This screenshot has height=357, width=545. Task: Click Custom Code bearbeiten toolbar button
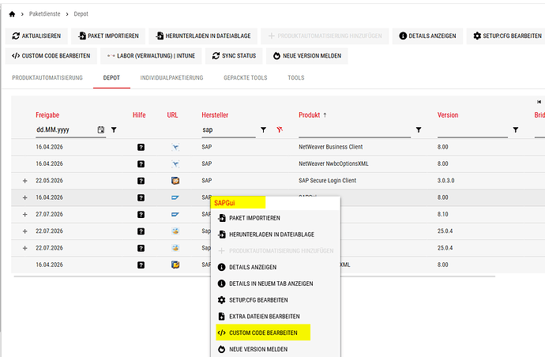pyautogui.click(x=51, y=55)
